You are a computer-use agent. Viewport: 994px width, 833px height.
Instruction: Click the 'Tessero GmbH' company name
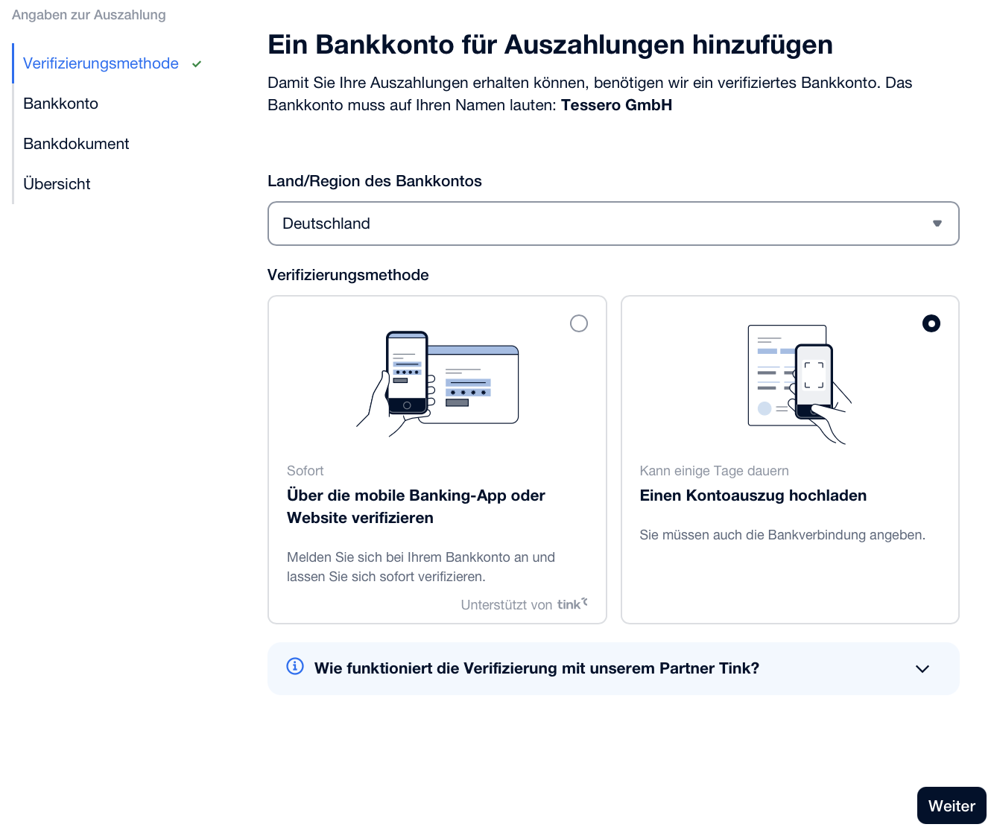(616, 105)
